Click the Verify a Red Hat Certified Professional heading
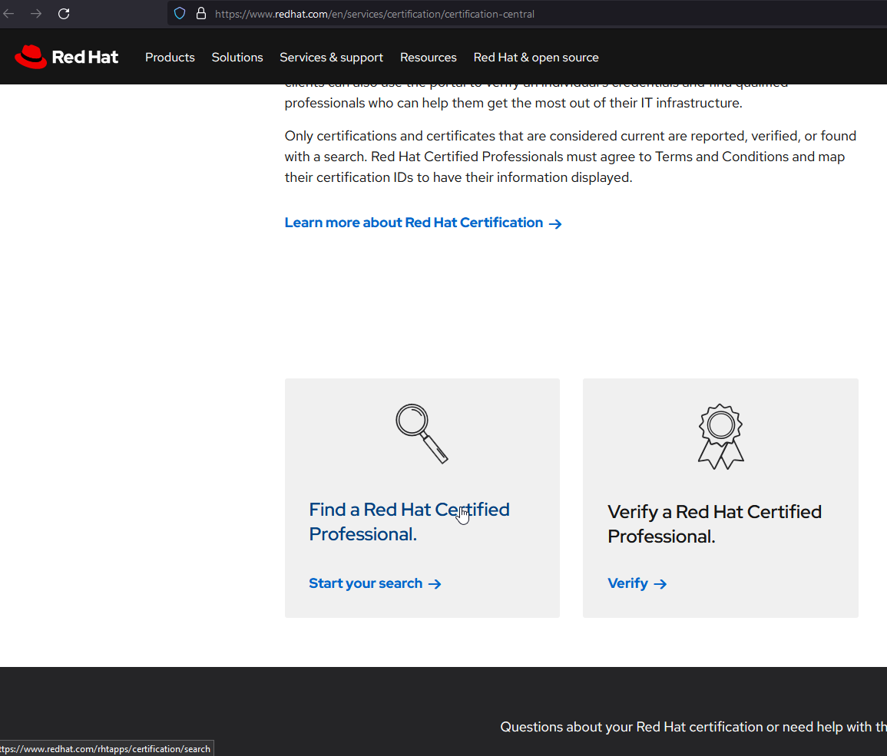 714,524
